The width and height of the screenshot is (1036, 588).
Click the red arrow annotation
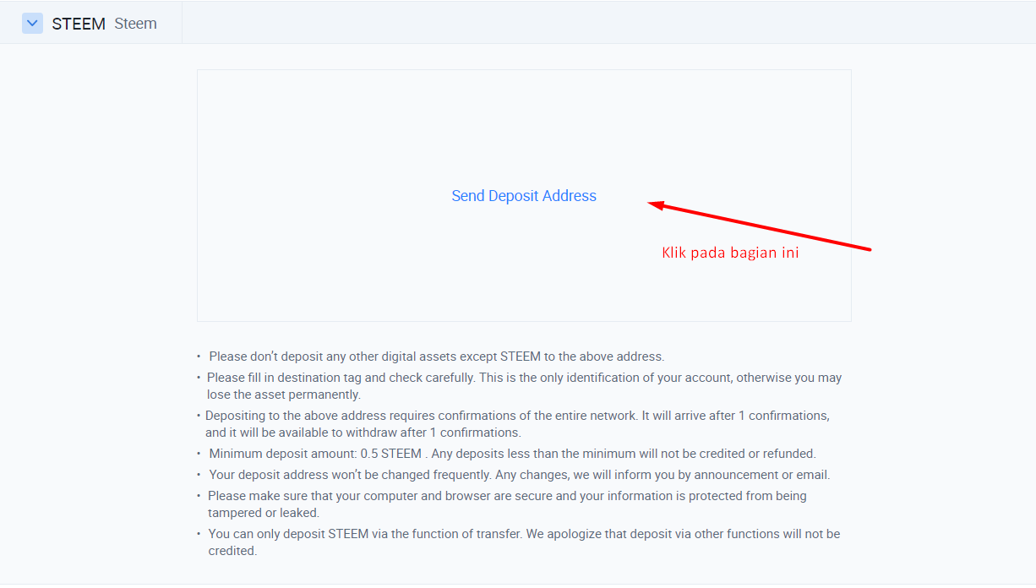point(759,226)
